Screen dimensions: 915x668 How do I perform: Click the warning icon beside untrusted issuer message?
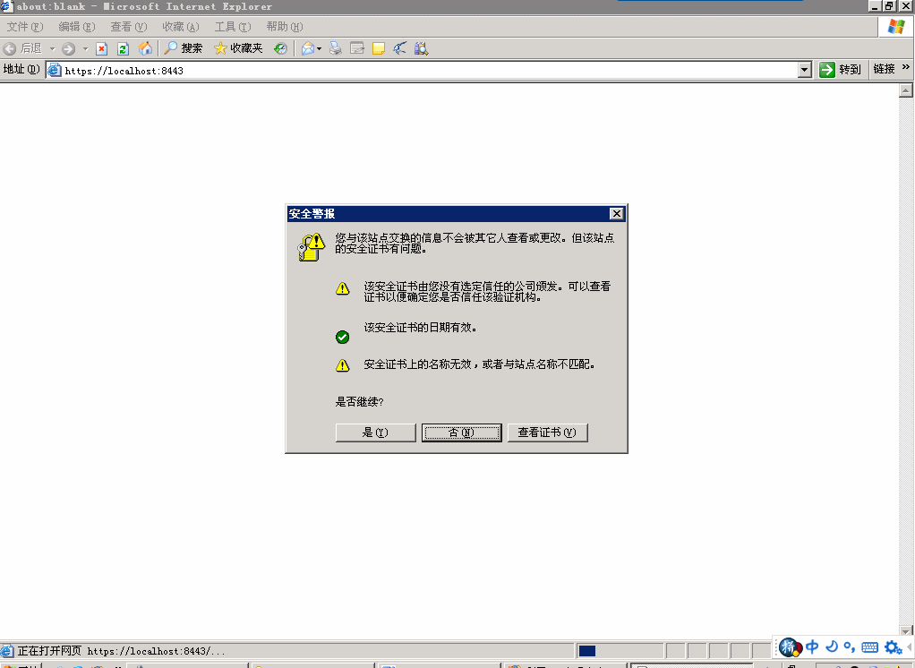pyautogui.click(x=343, y=289)
